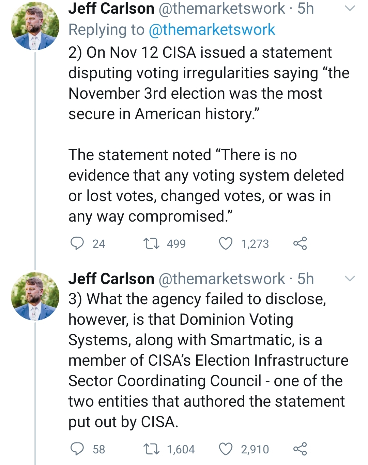Tap the profile photo beside the first tweet
This screenshot has height=465, width=368.
35,26
